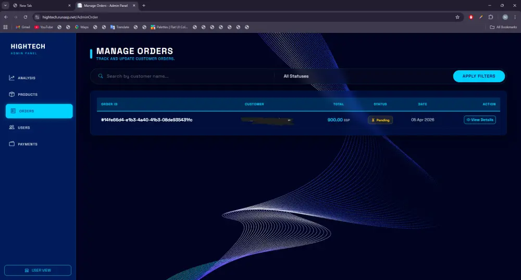Close the New Tab browser tab
Image resolution: width=521 pixels, height=280 pixels.
(69, 6)
